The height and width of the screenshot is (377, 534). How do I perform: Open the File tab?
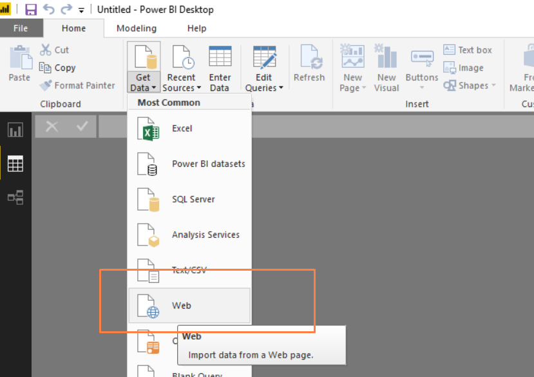21,28
